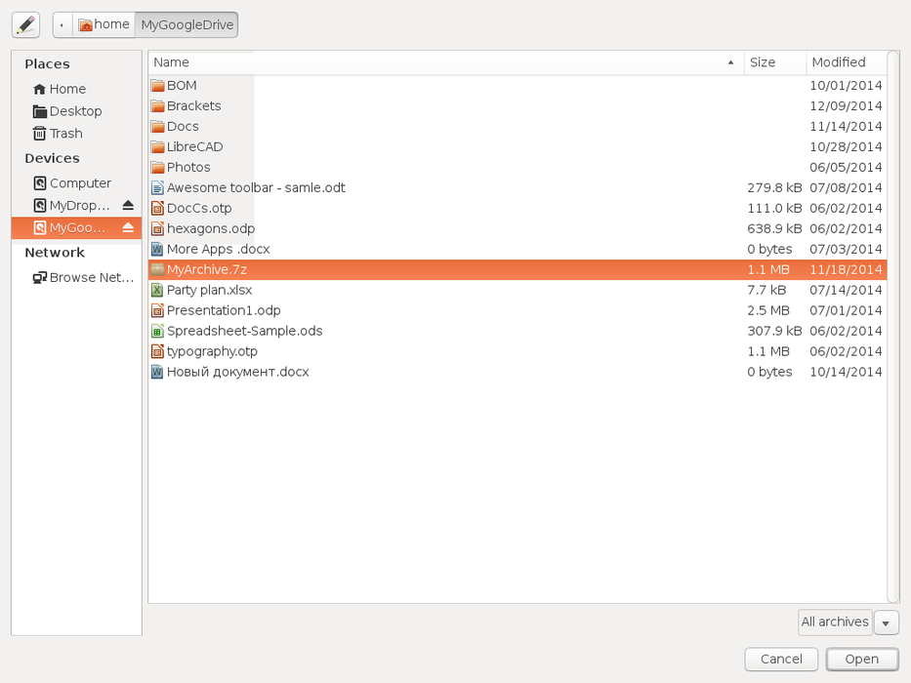The width and height of the screenshot is (911, 683).
Task: Click Browse Network icon in sidebar
Action: tap(40, 278)
